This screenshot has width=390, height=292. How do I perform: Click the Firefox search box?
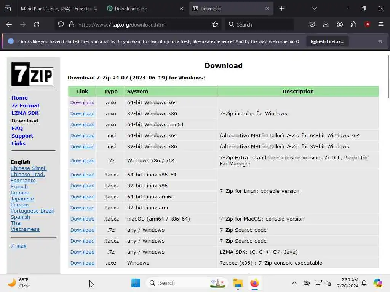[x=259, y=25]
